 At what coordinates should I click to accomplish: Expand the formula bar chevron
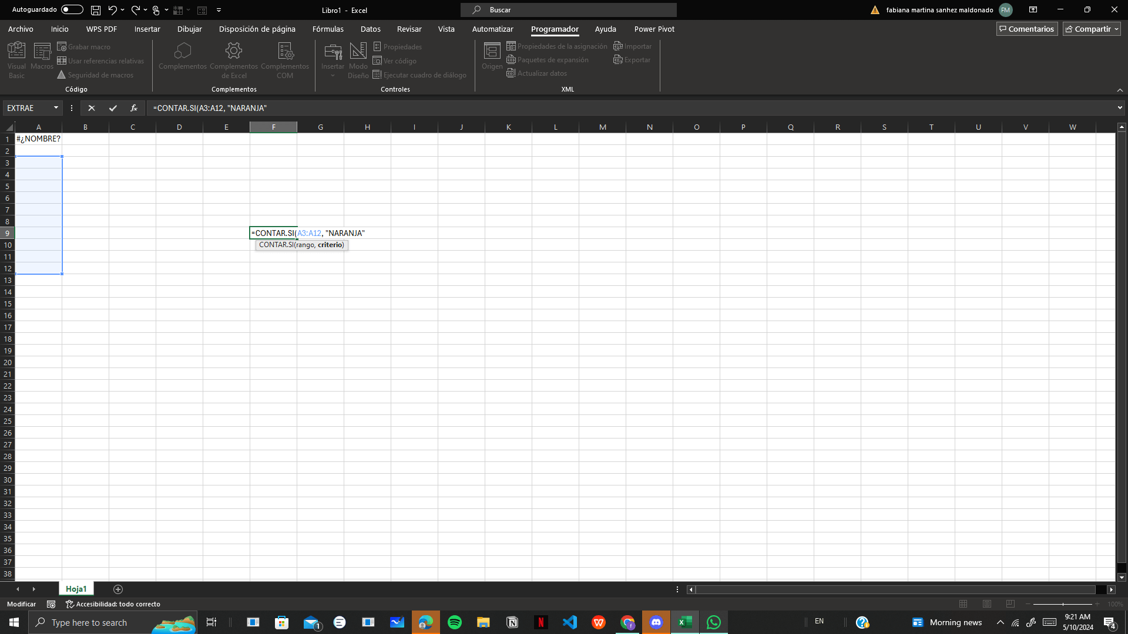click(x=1120, y=108)
